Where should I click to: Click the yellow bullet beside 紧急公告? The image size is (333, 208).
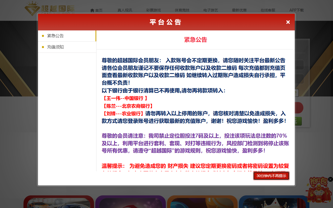pos(43,36)
